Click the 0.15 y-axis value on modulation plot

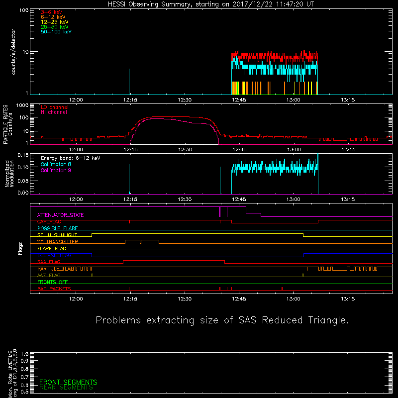click(23, 155)
